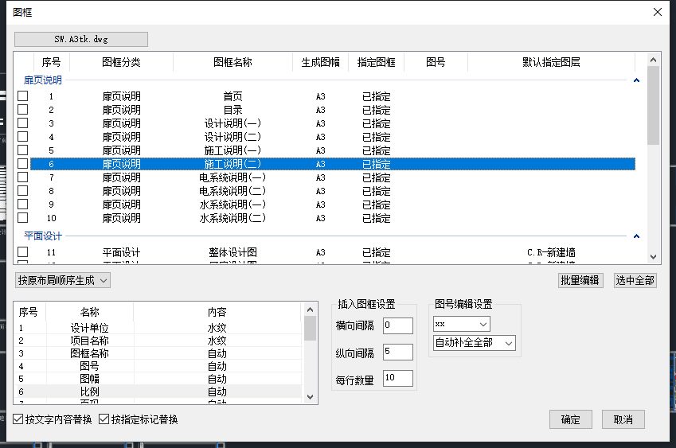
Task: Confirm with the 确定 button
Action: [571, 419]
